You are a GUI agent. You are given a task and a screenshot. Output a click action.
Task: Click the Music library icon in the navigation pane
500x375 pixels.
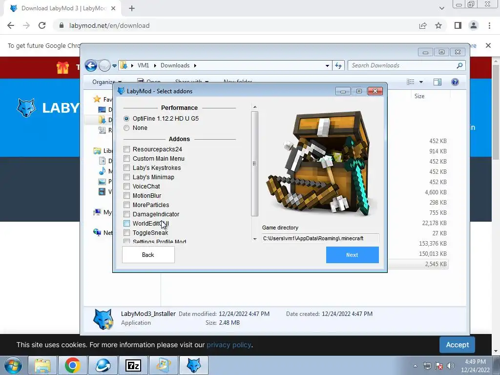tap(102, 171)
